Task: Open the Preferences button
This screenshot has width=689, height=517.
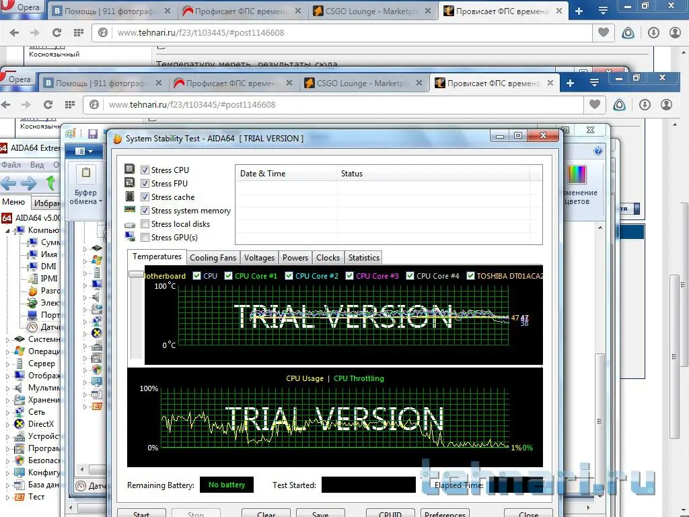Action: [445, 513]
